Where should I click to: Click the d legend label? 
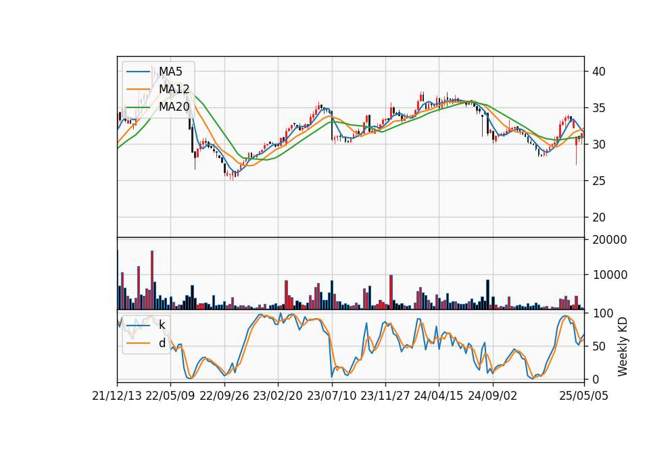pos(162,343)
